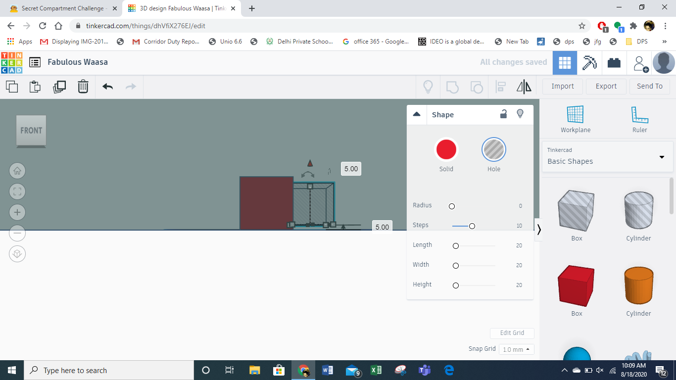Screen dimensions: 676x380
Task: Open the Mirror flip tool
Action: pyautogui.click(x=524, y=87)
